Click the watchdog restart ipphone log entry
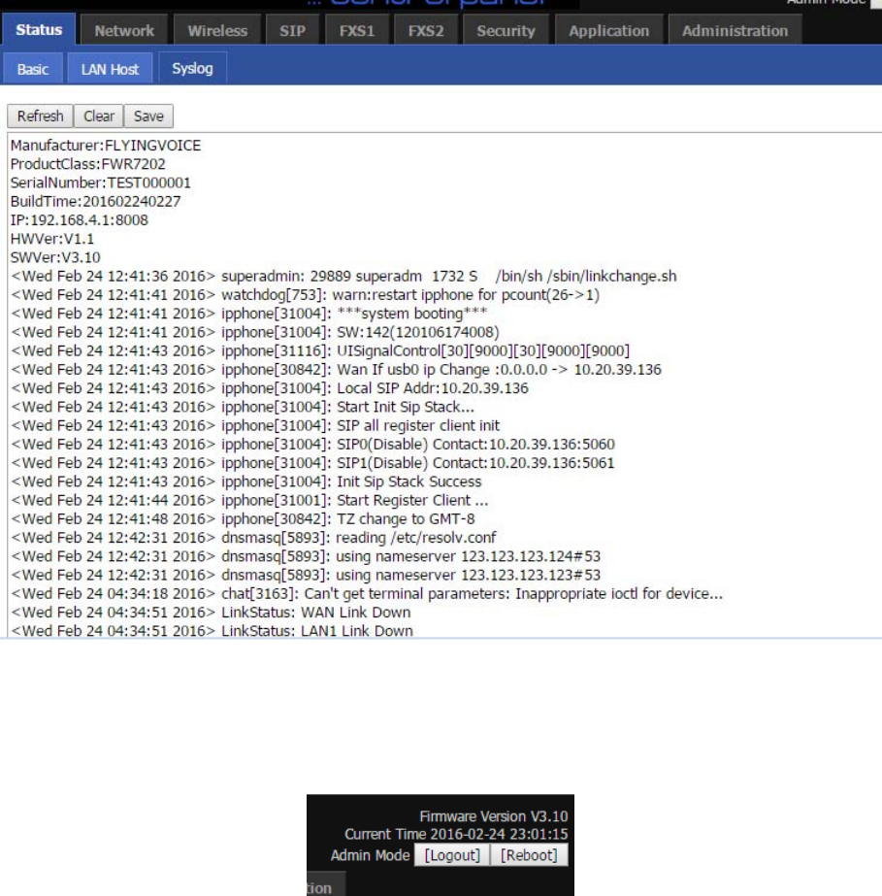Screen dimensions: 882x896 tap(305, 295)
